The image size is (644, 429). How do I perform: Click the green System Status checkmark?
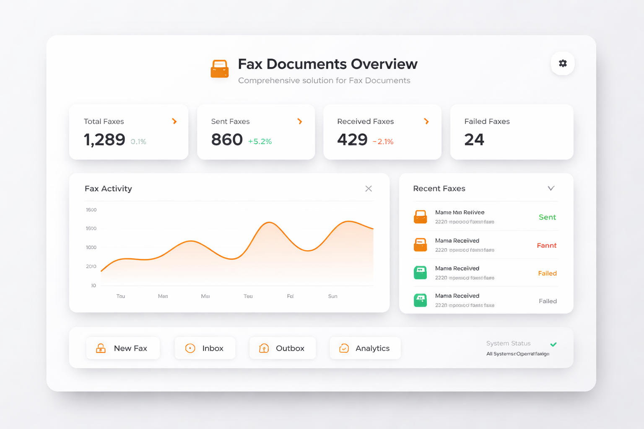coord(553,344)
